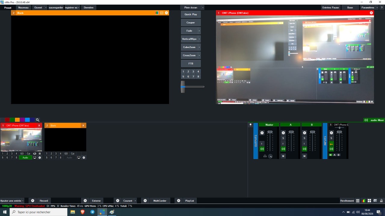
Task: Open bus A audio settings gear
Action: pos(283,133)
